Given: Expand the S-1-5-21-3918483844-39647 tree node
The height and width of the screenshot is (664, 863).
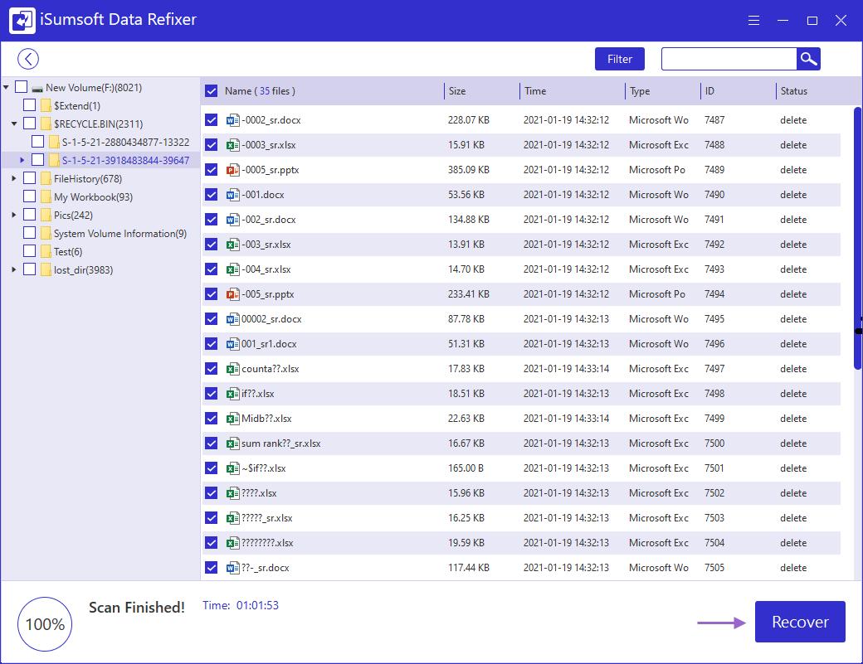Looking at the screenshot, I should pos(22,160).
